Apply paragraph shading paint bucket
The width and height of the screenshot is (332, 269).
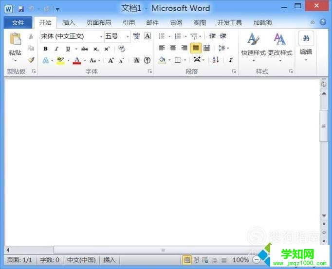coord(162,60)
